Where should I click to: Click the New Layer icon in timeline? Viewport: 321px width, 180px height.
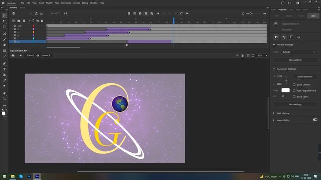[x=14, y=21]
